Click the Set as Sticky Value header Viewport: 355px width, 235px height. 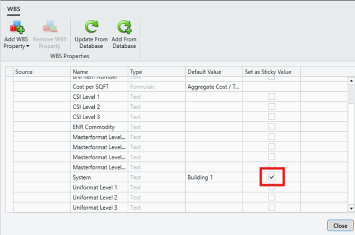pyautogui.click(x=271, y=72)
